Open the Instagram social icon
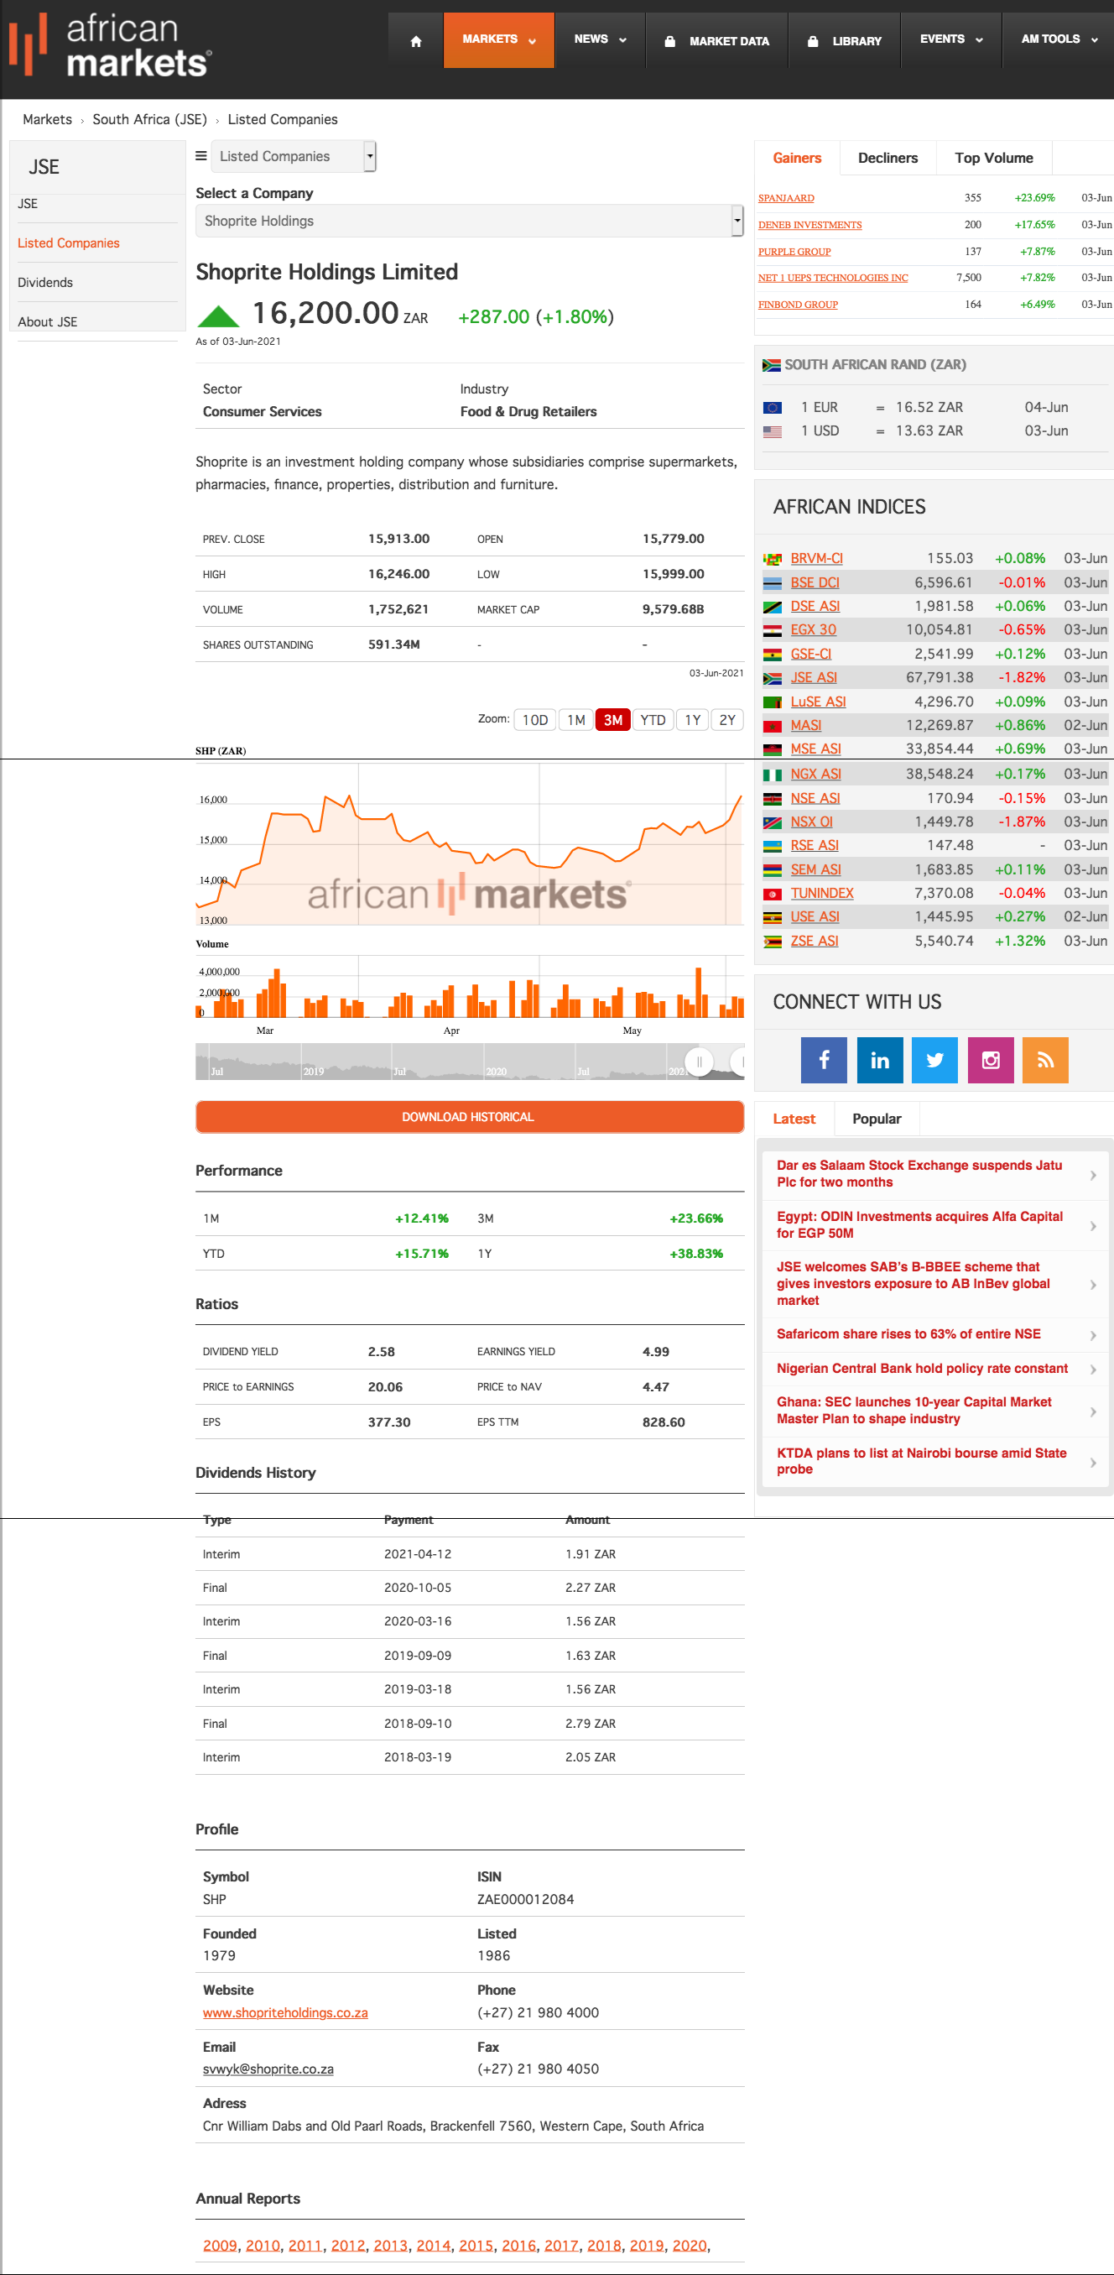Viewport: 1114px width, 2275px height. point(991,1060)
